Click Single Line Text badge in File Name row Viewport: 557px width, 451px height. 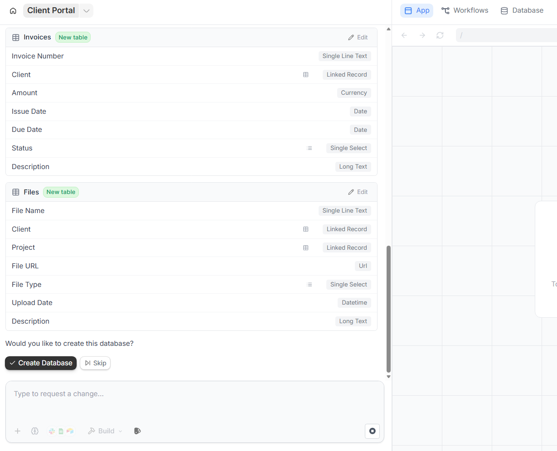click(345, 211)
